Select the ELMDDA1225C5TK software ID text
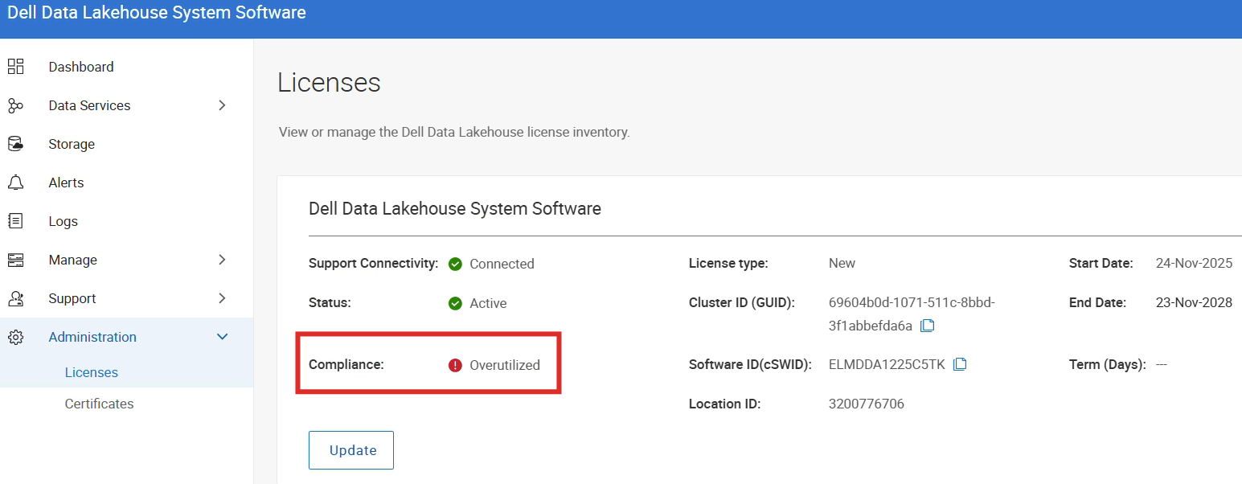 coord(887,364)
